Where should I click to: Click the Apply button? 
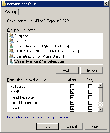click(96, 126)
